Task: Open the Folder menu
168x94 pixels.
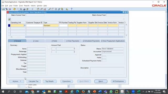Action: tap(16, 6)
